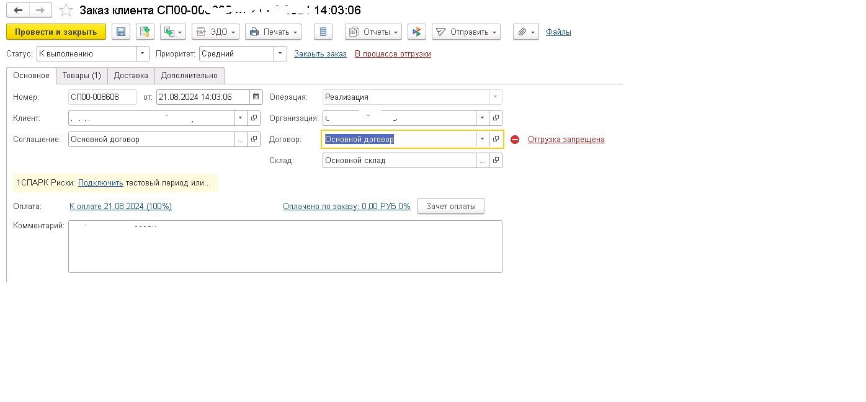Click inside the Комментарий text field
This screenshot has height=402, width=866.
[285, 247]
